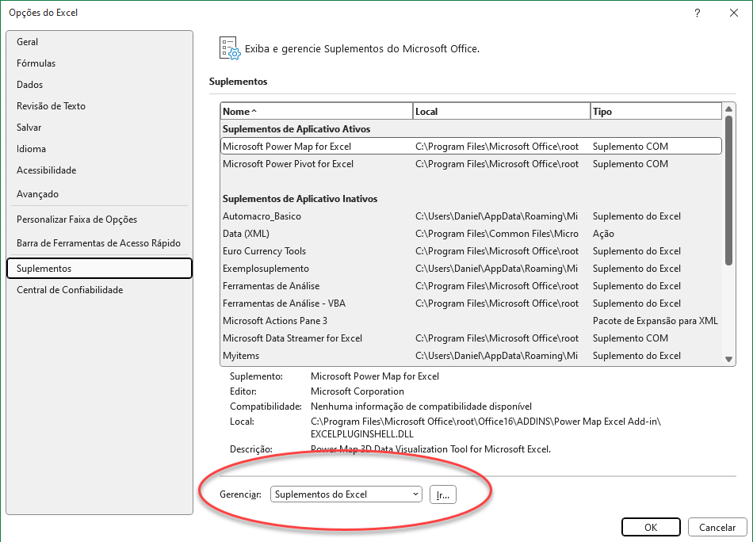Select Microsoft Power Pivot for Excel row
The width and height of the screenshot is (753, 542).
point(471,164)
